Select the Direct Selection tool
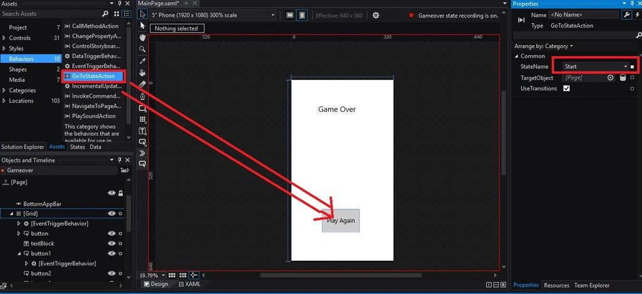Image resolution: width=642 pixels, height=294 pixels. [142, 25]
